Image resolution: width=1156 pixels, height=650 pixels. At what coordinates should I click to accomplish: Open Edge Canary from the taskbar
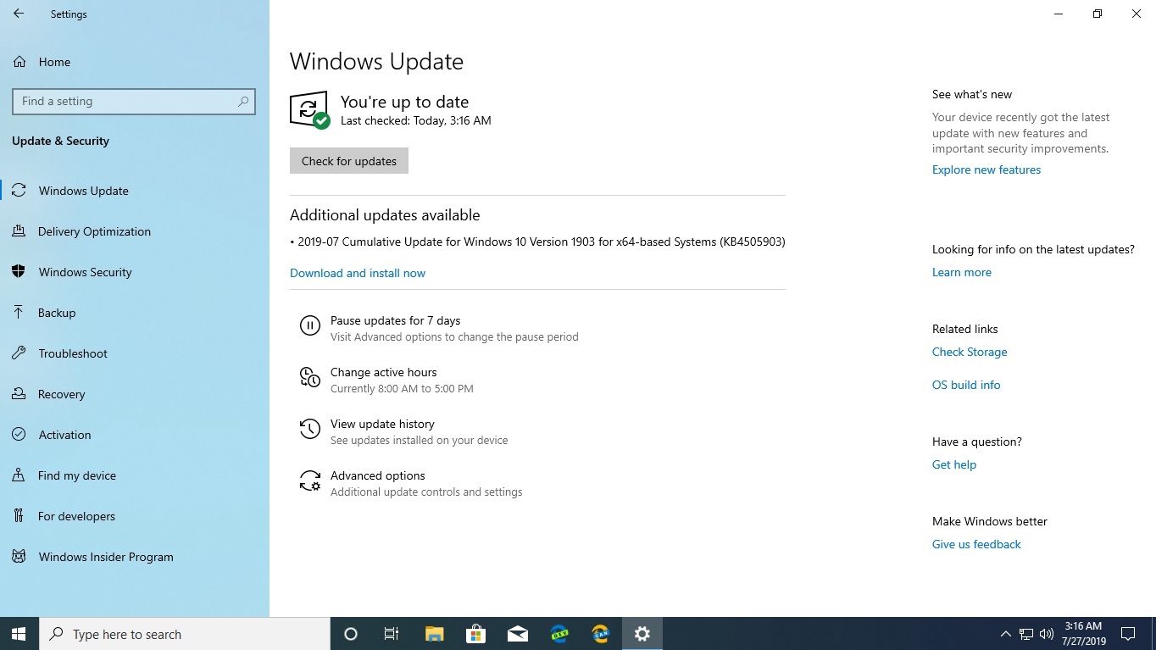click(601, 634)
